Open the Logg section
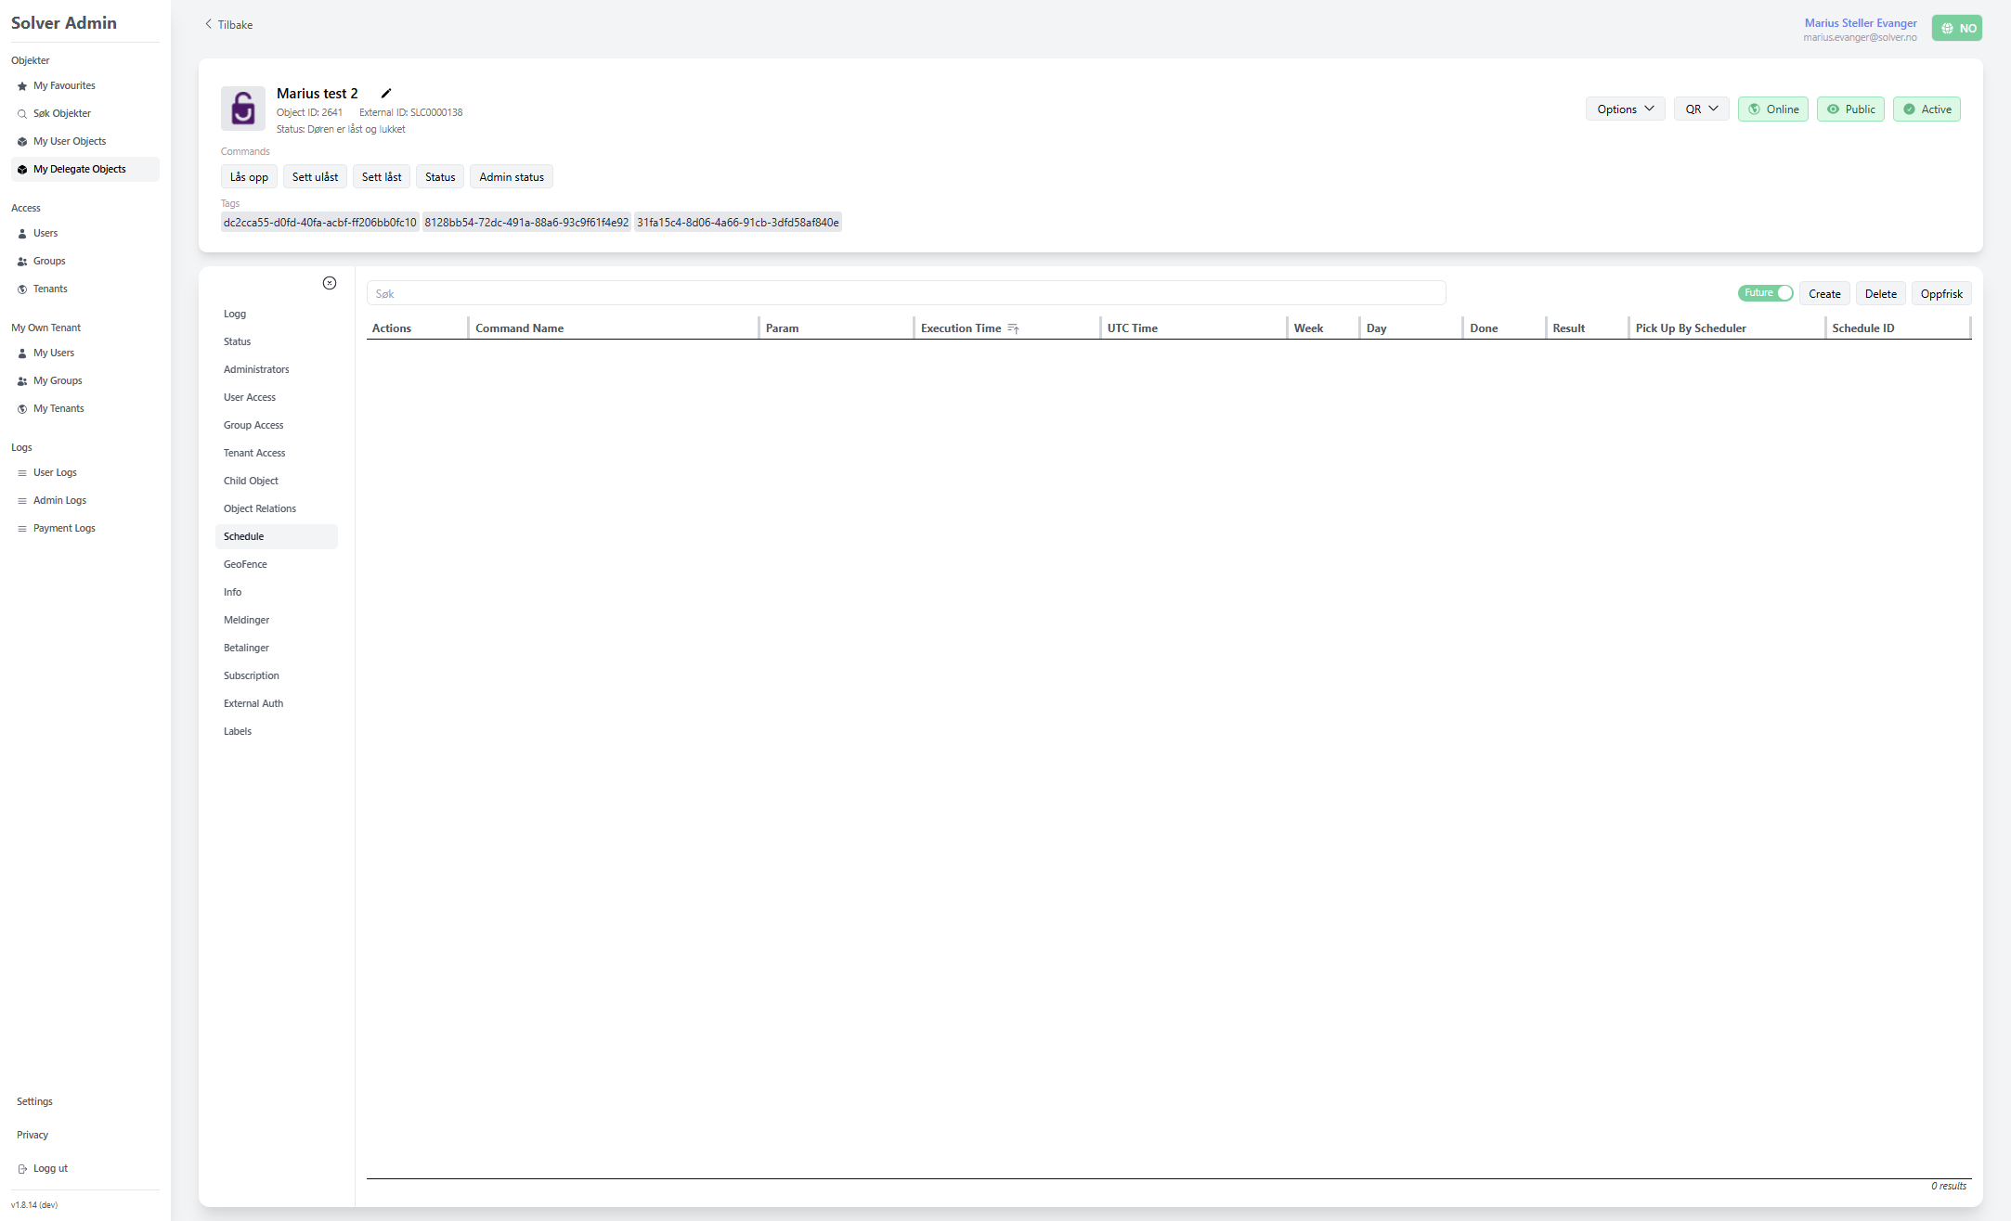2011x1221 pixels. (277, 314)
